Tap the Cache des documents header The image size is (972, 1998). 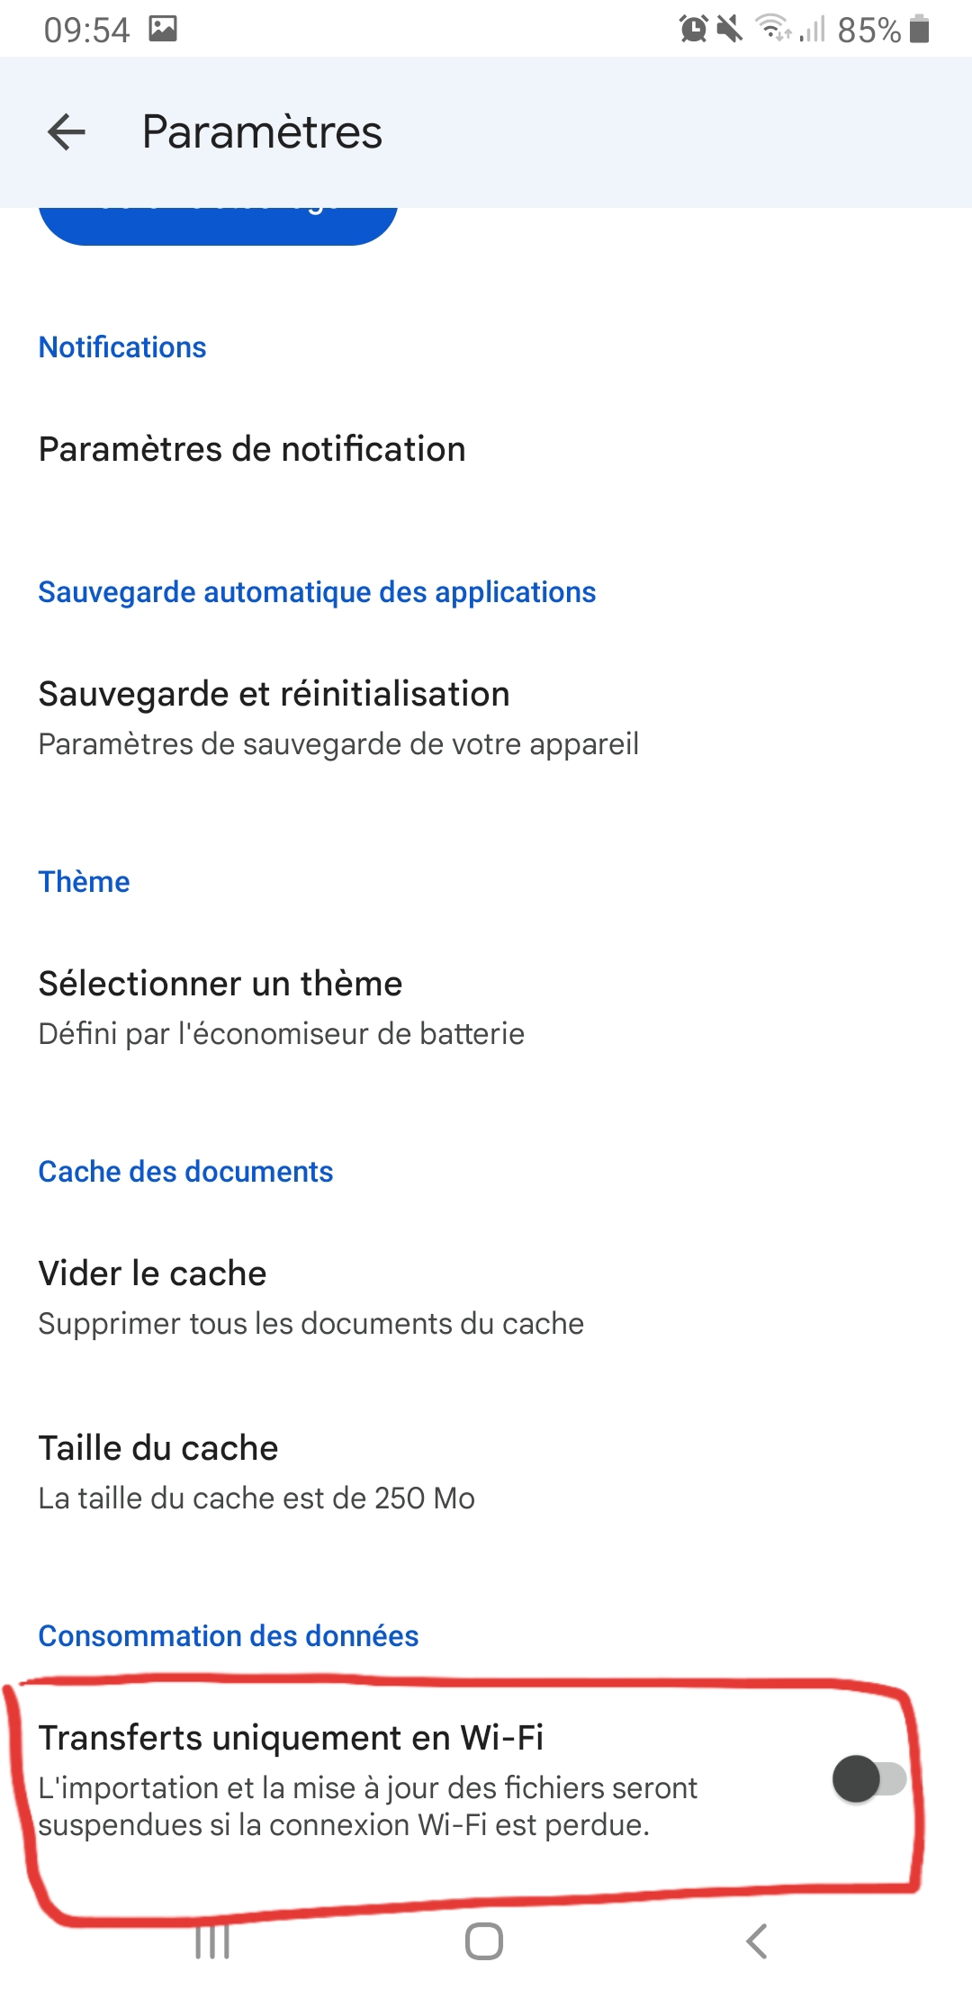click(185, 1171)
